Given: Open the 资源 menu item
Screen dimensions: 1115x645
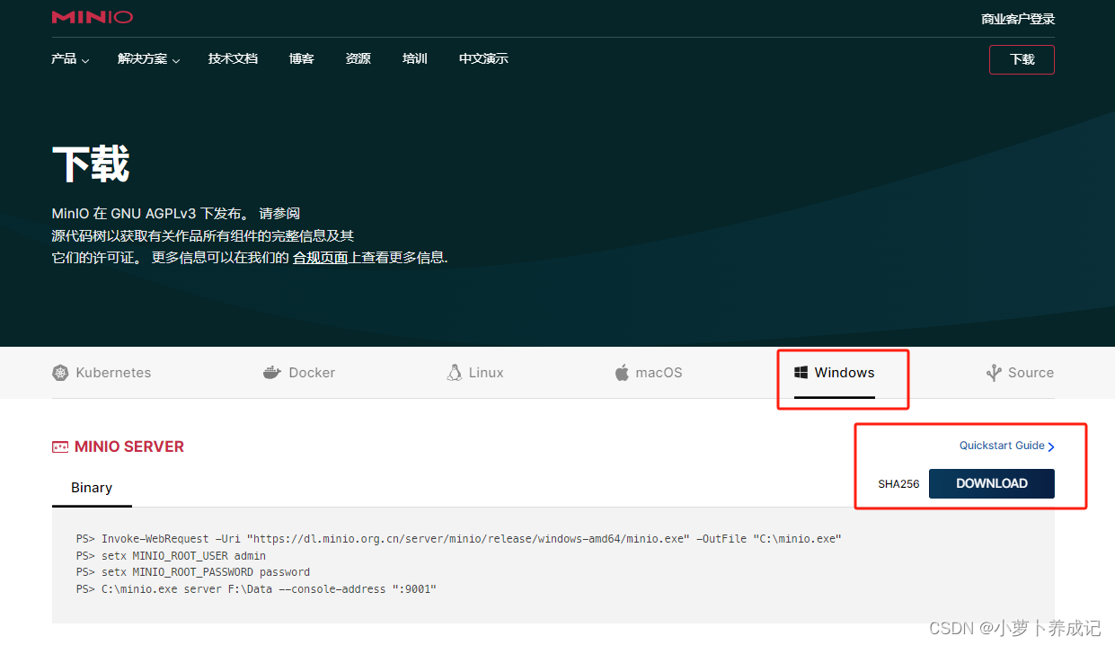Looking at the screenshot, I should point(358,58).
